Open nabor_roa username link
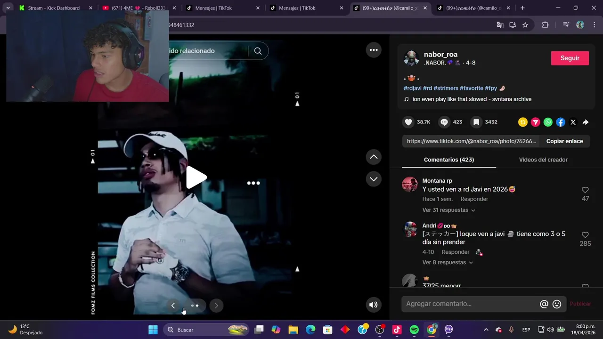Image resolution: width=603 pixels, height=339 pixels. 441,55
